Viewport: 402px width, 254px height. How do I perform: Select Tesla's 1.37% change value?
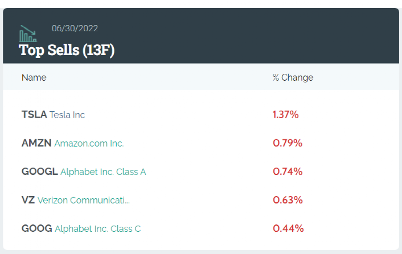(x=286, y=115)
